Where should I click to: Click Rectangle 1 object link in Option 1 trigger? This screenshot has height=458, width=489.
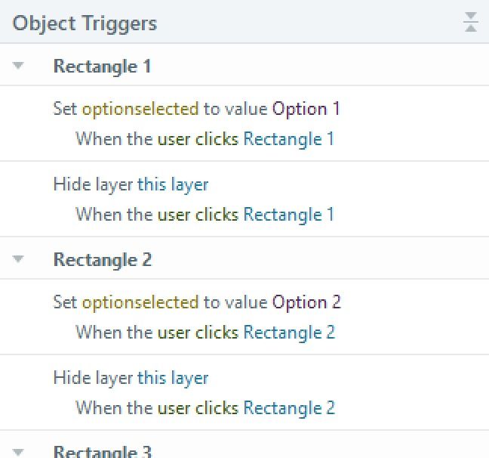[x=288, y=139]
